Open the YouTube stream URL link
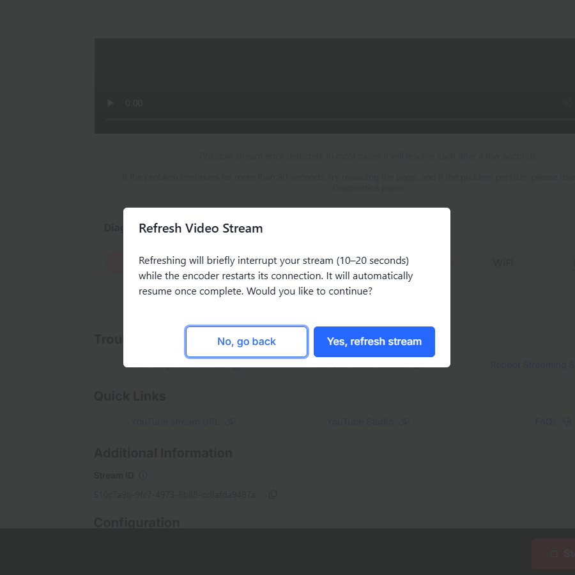 pos(175,422)
